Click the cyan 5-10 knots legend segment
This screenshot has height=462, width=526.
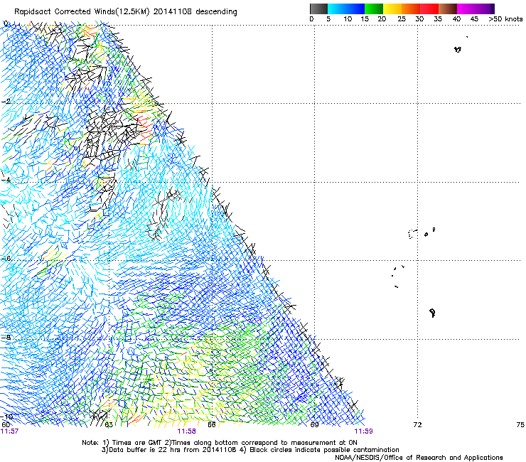(337, 9)
